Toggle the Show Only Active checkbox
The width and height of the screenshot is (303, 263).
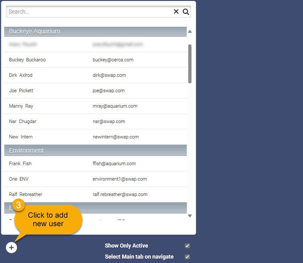pyautogui.click(x=187, y=246)
